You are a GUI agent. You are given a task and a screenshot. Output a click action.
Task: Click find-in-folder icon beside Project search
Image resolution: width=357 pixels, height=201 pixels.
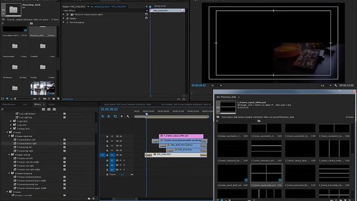point(31,23)
